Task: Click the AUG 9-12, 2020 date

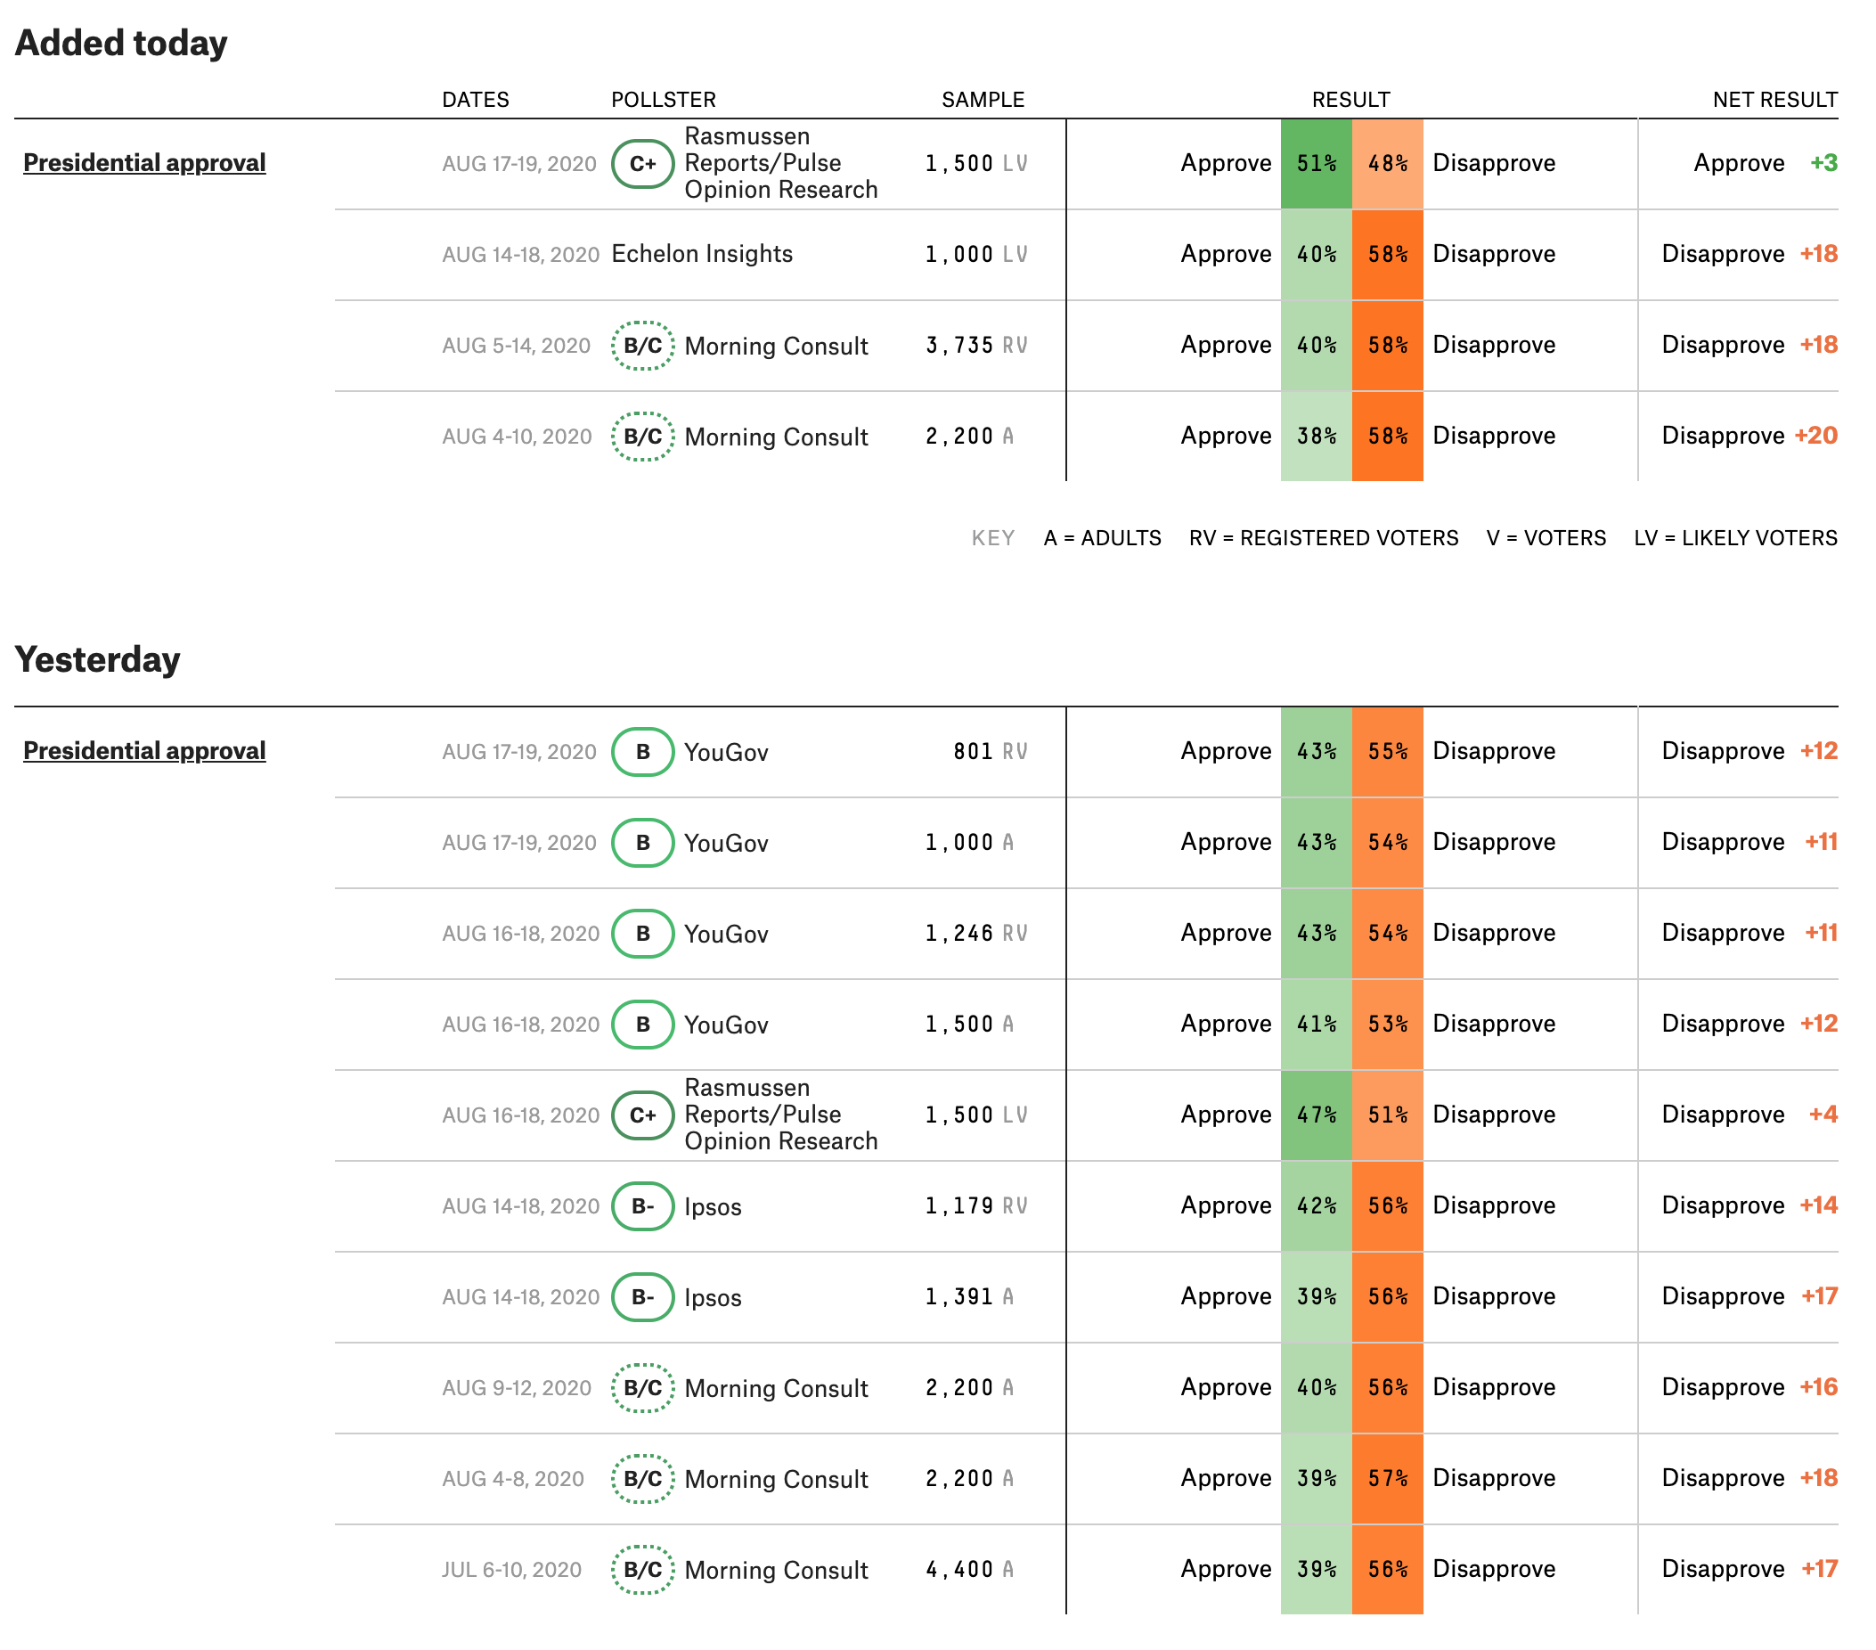Action: point(517,1388)
